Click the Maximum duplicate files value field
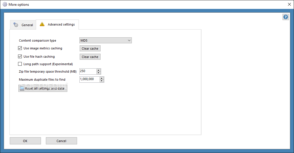The image size is (294, 153). pos(89,80)
